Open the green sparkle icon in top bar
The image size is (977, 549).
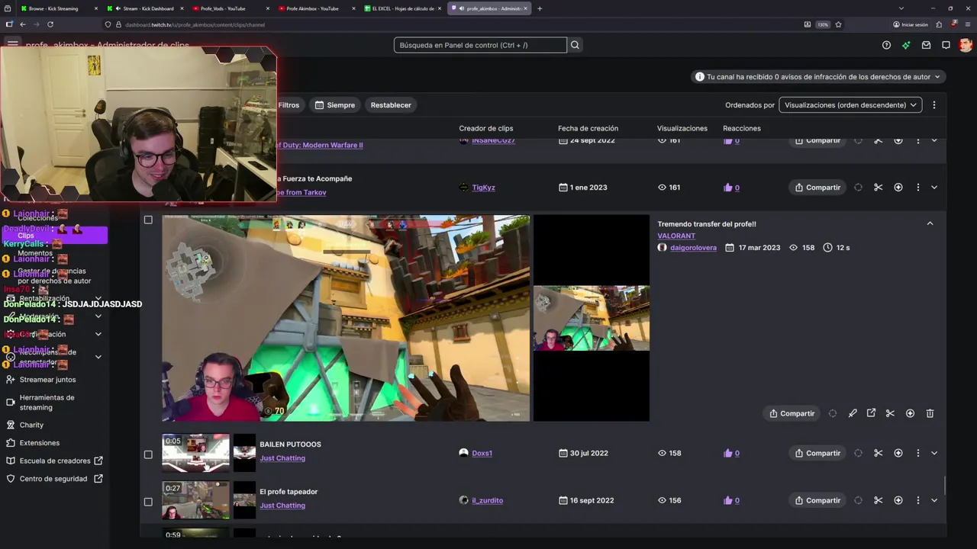906,45
